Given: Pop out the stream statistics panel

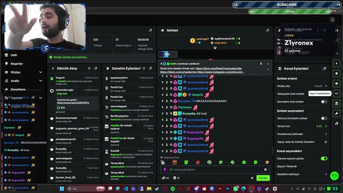Looking at the screenshot, I should click(x=150, y=31).
